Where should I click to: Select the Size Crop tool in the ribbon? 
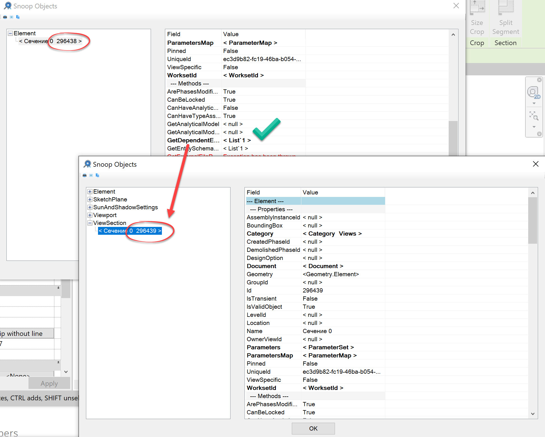[477, 17]
